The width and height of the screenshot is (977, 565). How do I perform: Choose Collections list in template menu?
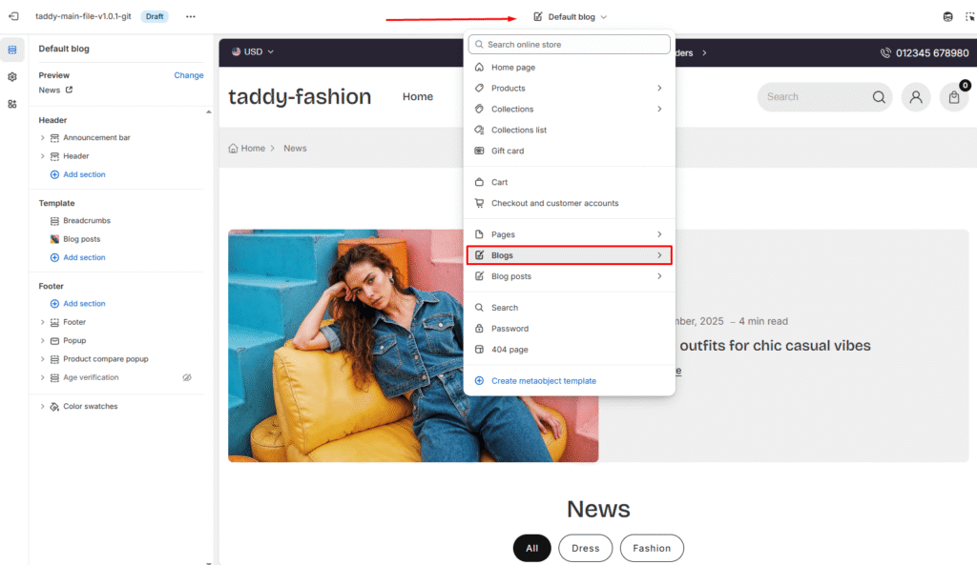pos(519,131)
